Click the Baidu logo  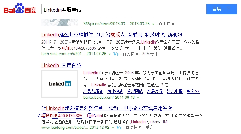tap(20, 8)
